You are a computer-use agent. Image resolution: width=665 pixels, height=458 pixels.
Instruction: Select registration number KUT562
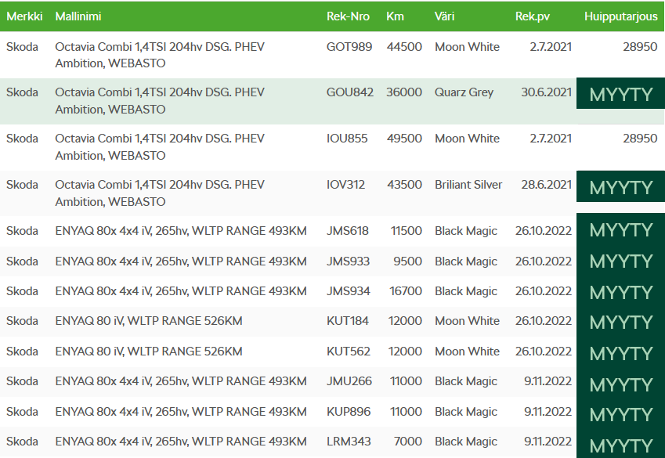[x=349, y=352]
